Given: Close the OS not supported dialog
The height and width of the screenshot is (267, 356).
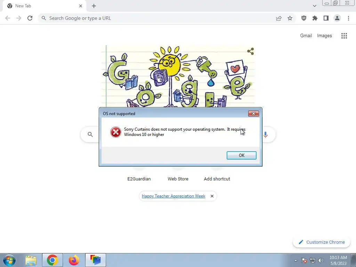Looking at the screenshot, I should 253,114.
